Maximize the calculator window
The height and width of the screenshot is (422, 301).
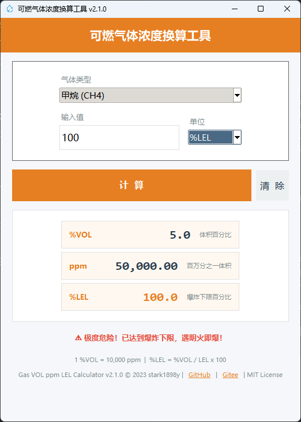(x=260, y=9)
